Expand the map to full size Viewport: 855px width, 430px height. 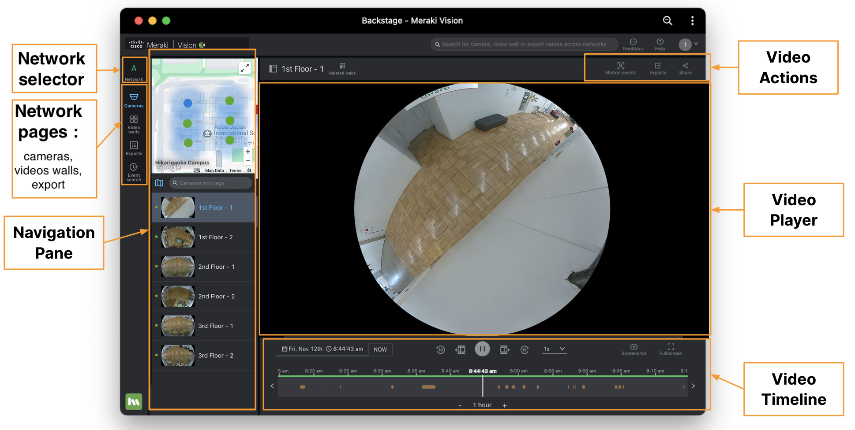click(245, 68)
